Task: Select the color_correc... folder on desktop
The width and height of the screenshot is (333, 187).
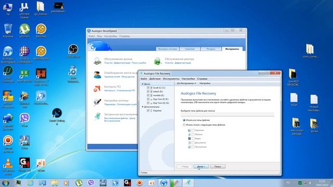Action: [310, 51]
